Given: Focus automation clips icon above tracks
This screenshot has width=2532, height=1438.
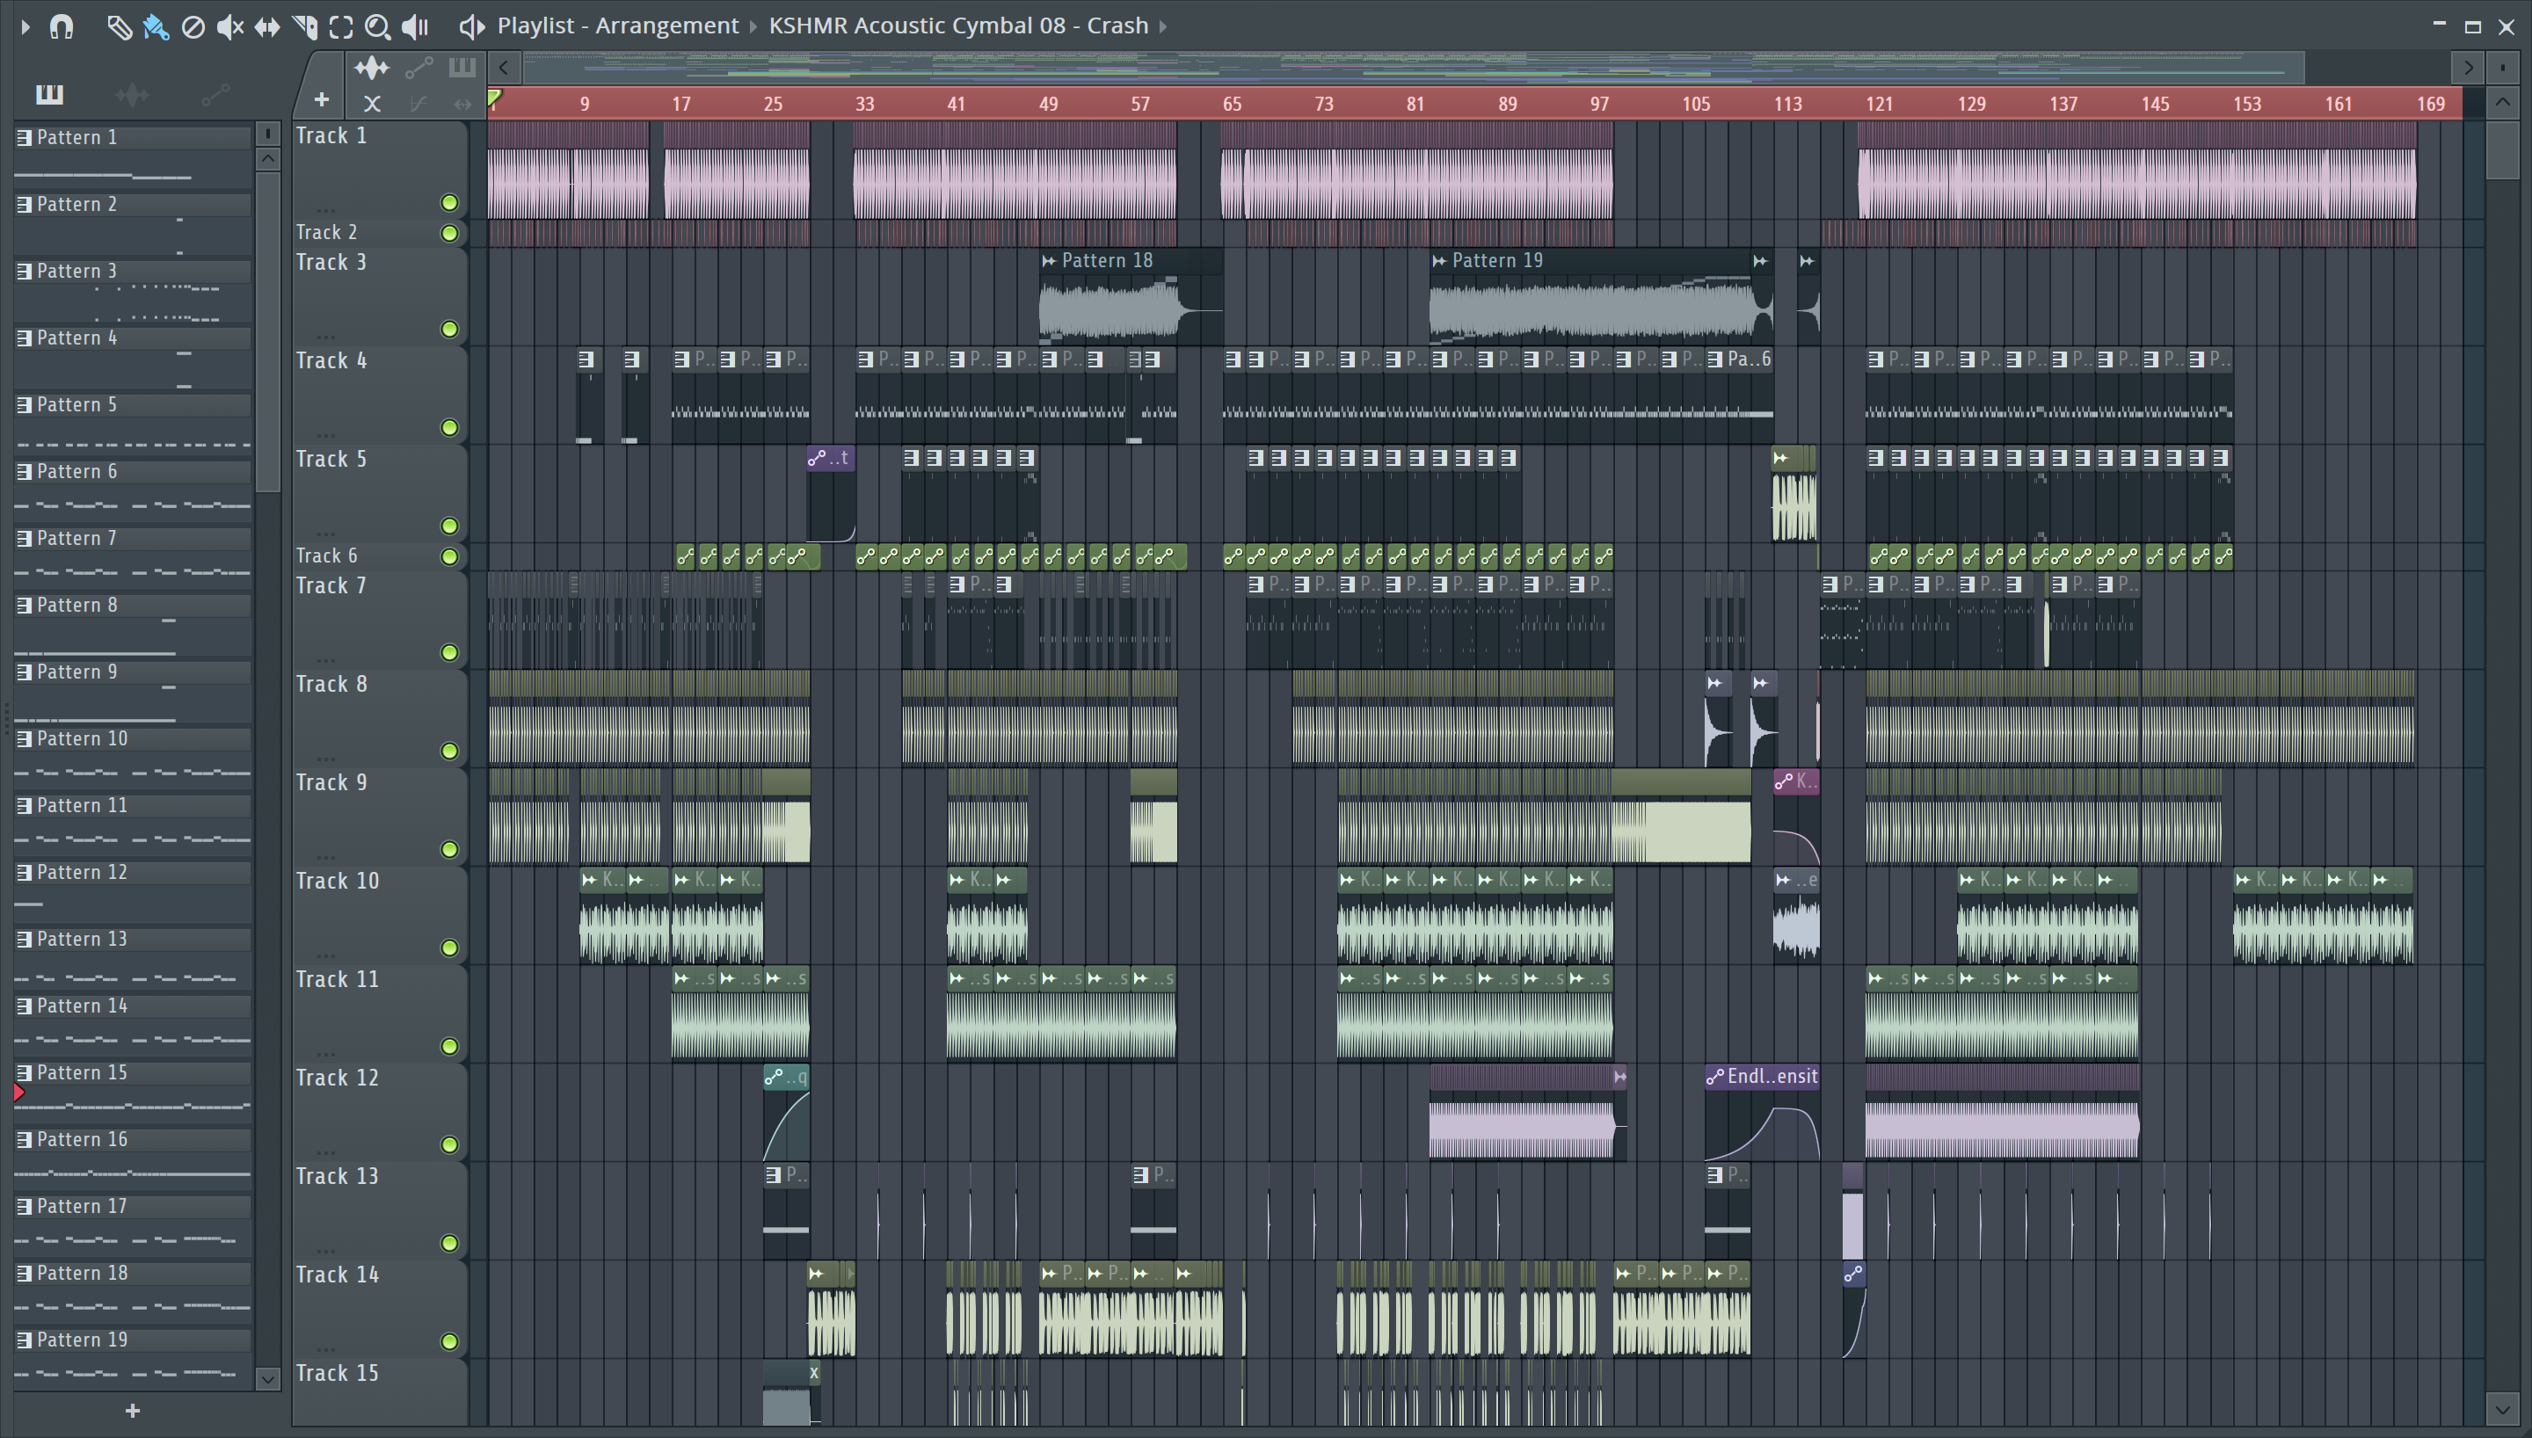Looking at the screenshot, I should click(x=418, y=67).
